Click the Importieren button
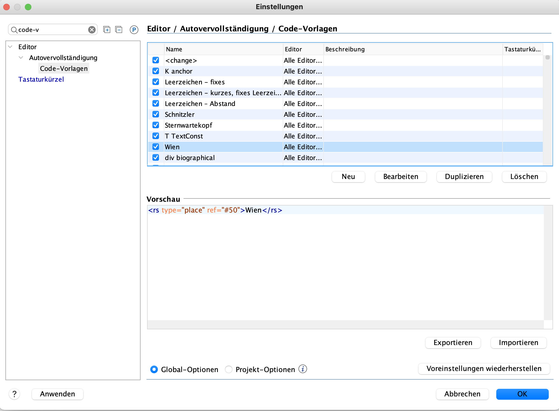Screen dimensions: 559x411 (x=519, y=343)
